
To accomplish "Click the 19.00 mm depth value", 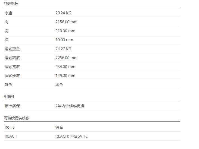I will (x=64, y=40).
